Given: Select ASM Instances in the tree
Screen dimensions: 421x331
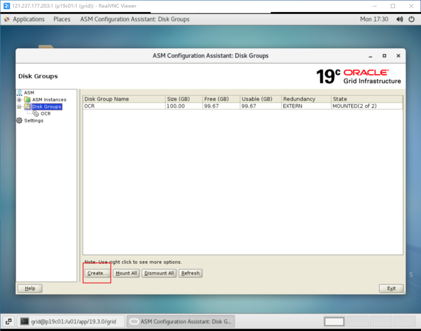Looking at the screenshot, I should coord(49,100).
